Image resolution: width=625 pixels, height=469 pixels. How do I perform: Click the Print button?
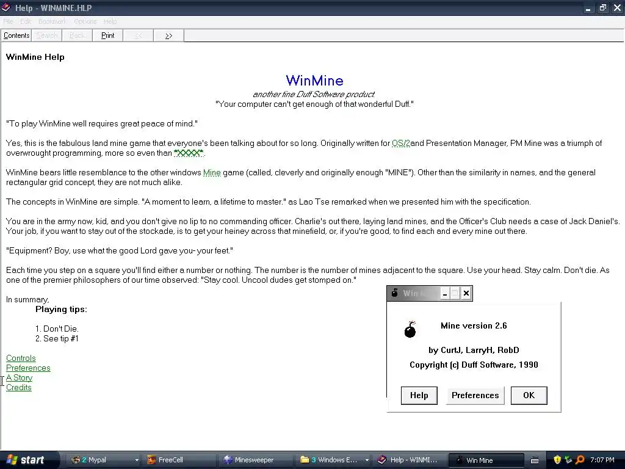coord(107,35)
